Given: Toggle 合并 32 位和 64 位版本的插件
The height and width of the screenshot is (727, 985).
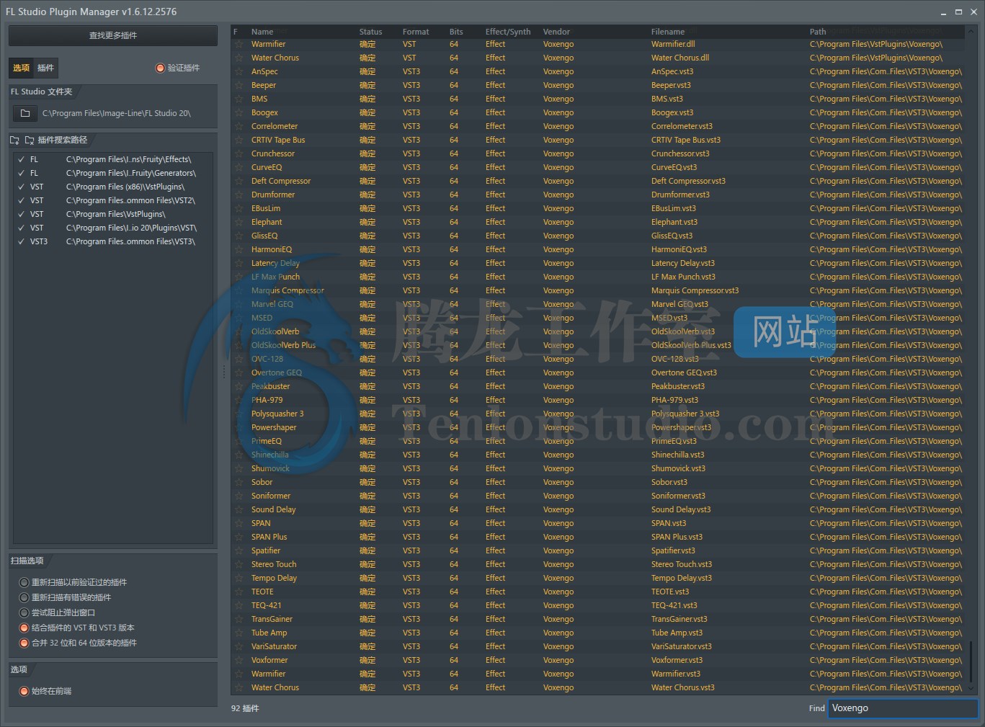Looking at the screenshot, I should click(24, 643).
